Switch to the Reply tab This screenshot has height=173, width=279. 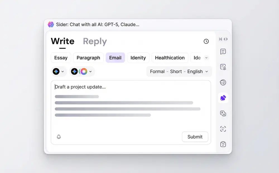coord(95,41)
